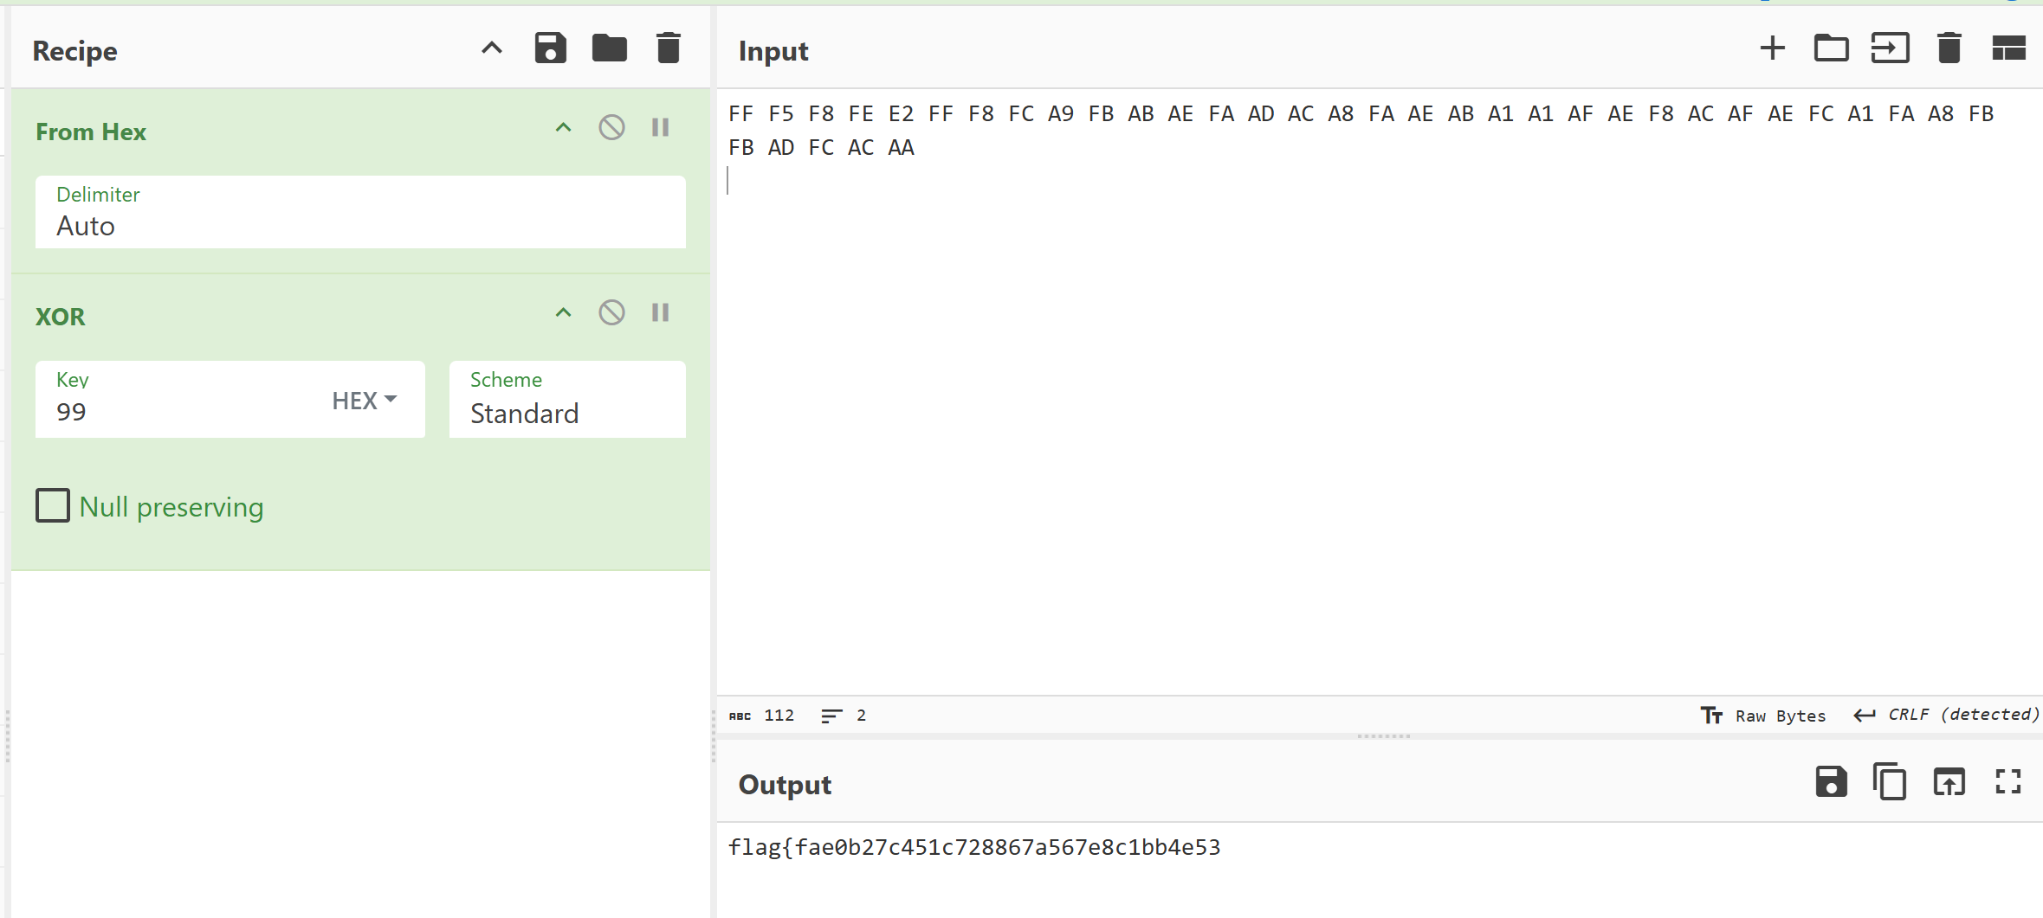Image resolution: width=2043 pixels, height=918 pixels.
Task: Set a breakpoint on the XOR operation
Action: [660, 312]
